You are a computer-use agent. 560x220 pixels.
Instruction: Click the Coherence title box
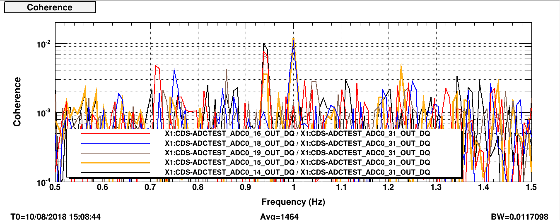(50, 7)
